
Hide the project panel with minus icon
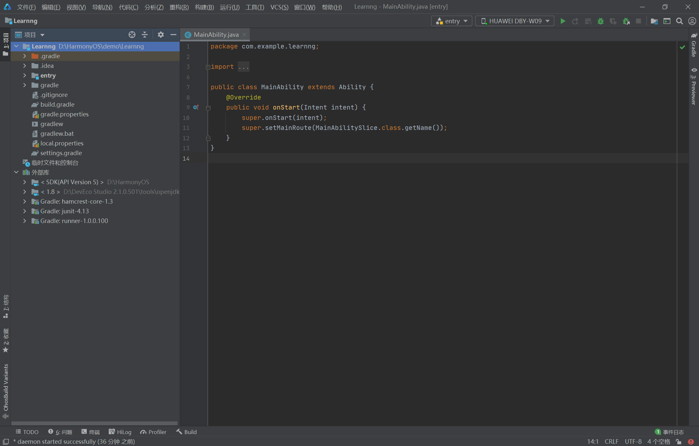point(173,35)
